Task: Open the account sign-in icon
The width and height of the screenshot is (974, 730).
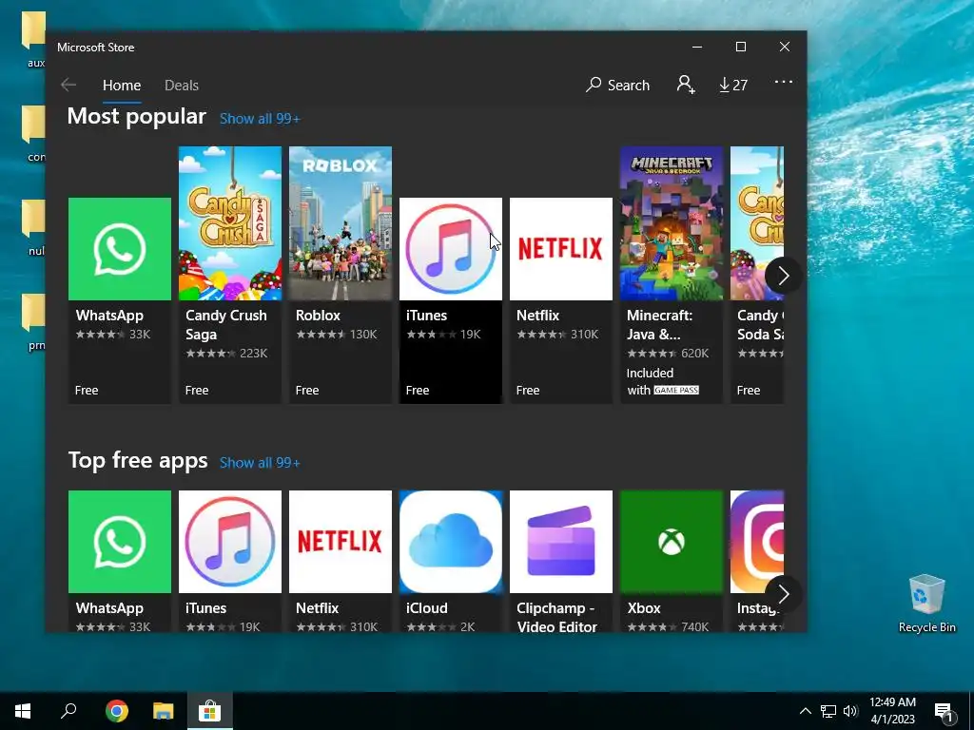Action: 686,85
